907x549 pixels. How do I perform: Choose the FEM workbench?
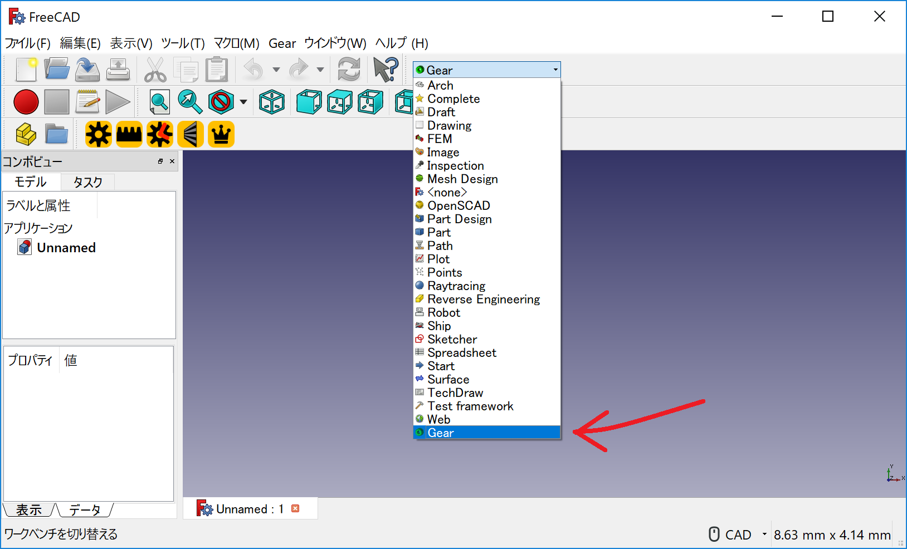click(x=486, y=139)
